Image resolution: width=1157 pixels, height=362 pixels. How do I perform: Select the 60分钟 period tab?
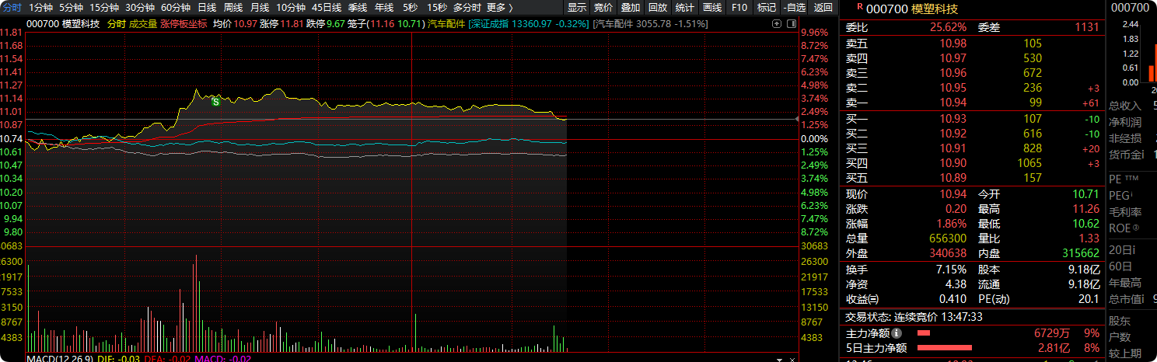coord(176,7)
